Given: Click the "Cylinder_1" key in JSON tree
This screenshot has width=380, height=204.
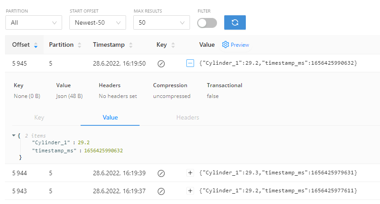Looking at the screenshot, I should [x=51, y=142].
